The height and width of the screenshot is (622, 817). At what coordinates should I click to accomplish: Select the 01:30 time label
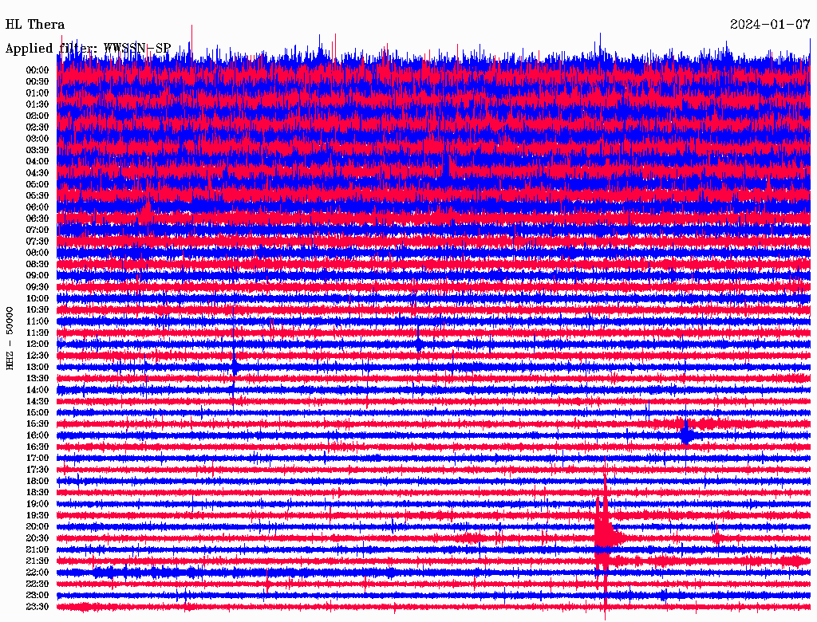coord(37,104)
